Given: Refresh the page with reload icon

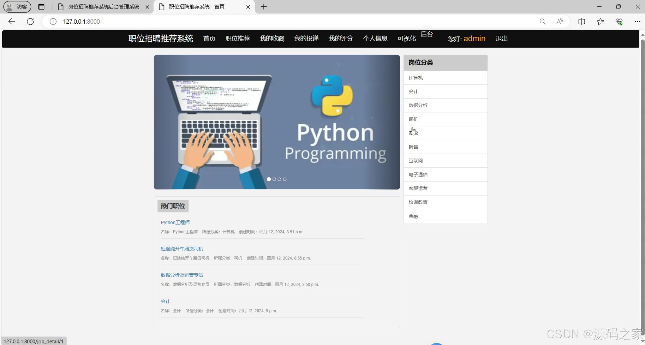Looking at the screenshot, I should [x=30, y=21].
